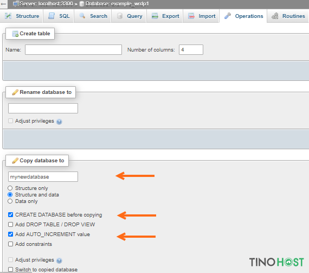The height and width of the screenshot is (273, 309).
Task: Select the Structure and data option
Action: pos(10,195)
